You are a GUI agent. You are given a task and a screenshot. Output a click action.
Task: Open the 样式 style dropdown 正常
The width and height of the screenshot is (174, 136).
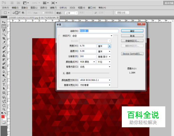point(71,13)
